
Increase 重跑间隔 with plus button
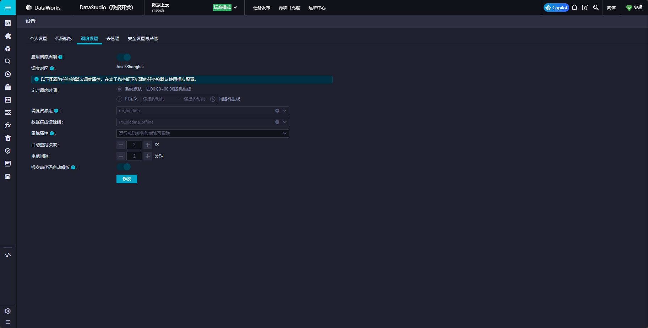click(x=148, y=156)
